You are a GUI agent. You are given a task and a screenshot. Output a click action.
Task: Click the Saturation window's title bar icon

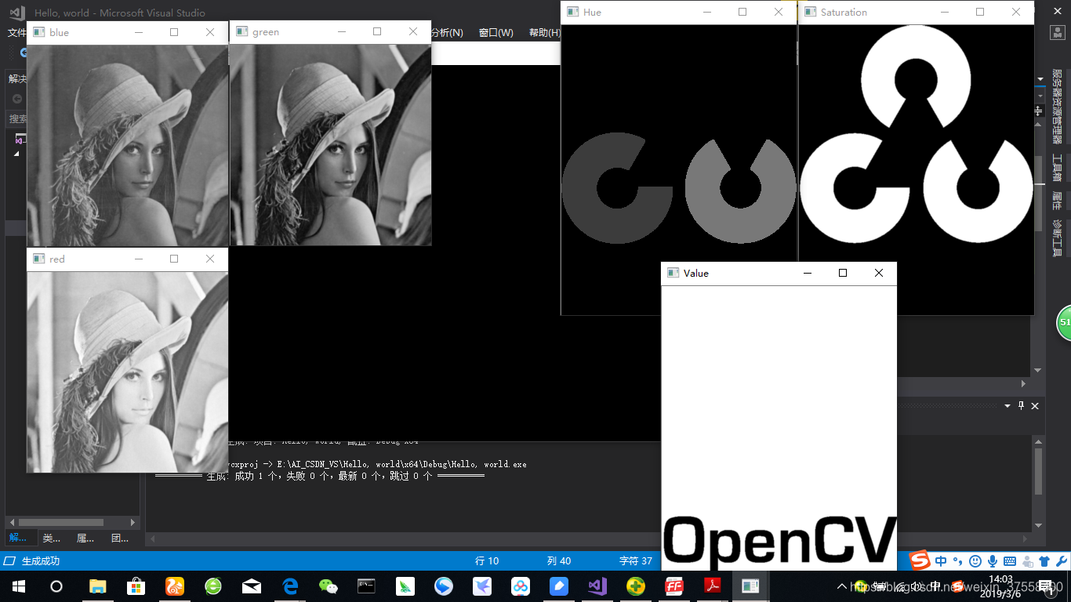click(810, 12)
